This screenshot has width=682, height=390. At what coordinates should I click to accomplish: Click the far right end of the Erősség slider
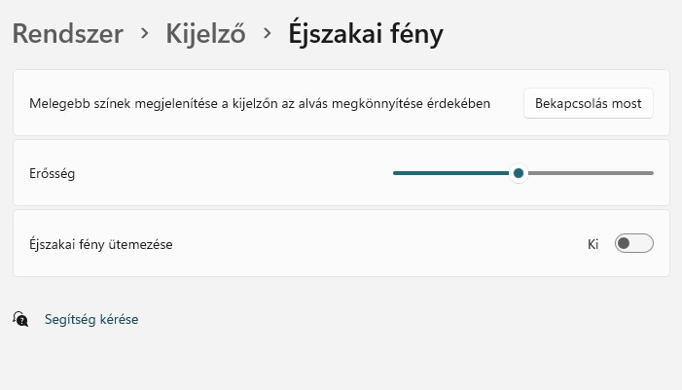pyautogui.click(x=652, y=173)
